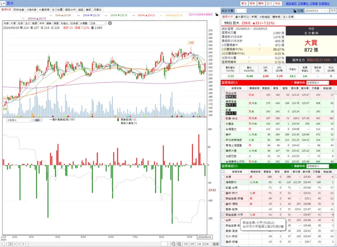Switch to 分點K線 tab
The image size is (337, 247).
coord(31,10)
